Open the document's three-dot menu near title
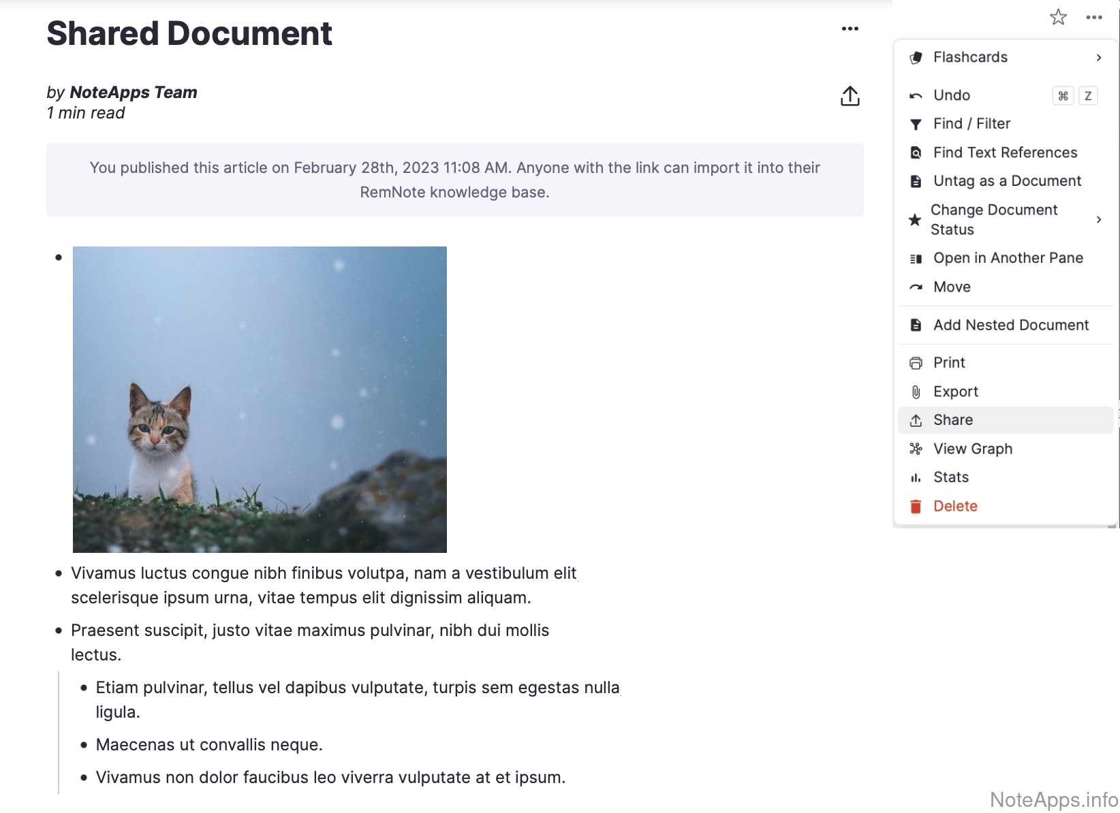 click(850, 29)
